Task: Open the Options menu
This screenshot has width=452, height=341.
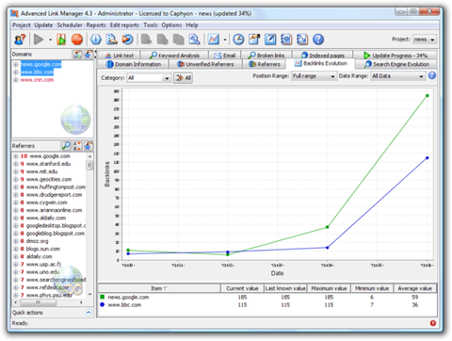Action: [171, 25]
